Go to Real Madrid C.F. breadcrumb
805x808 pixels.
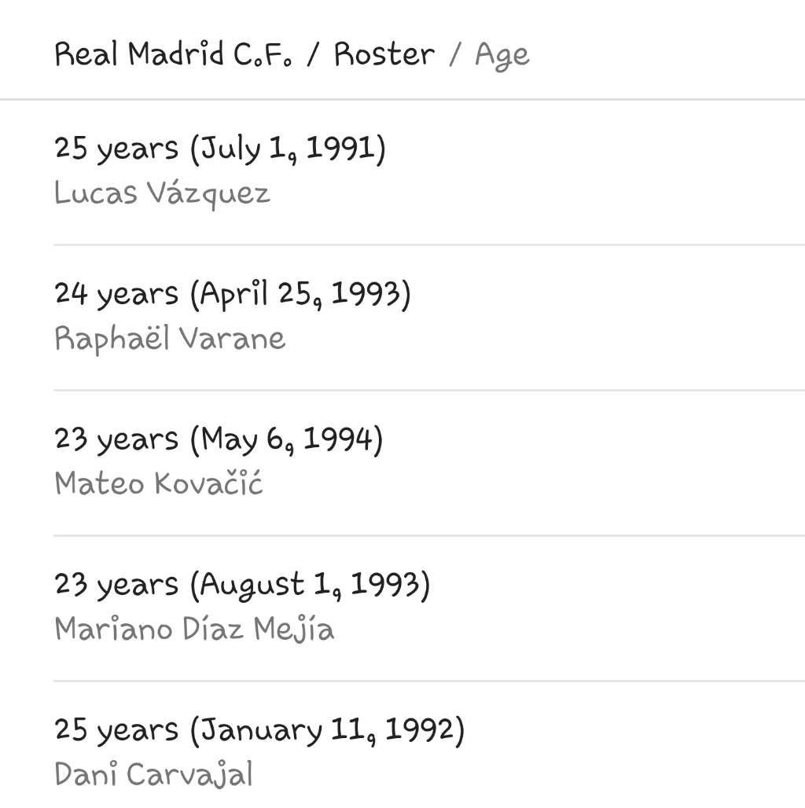tap(172, 55)
